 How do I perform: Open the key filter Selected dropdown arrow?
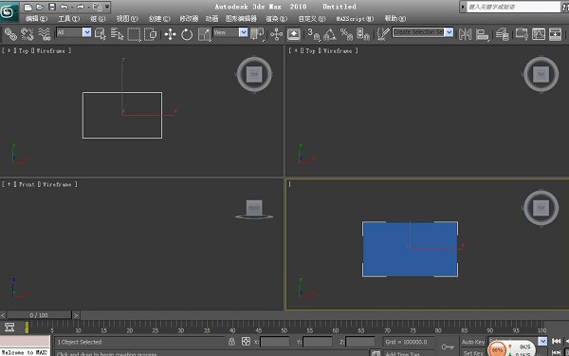pos(542,341)
